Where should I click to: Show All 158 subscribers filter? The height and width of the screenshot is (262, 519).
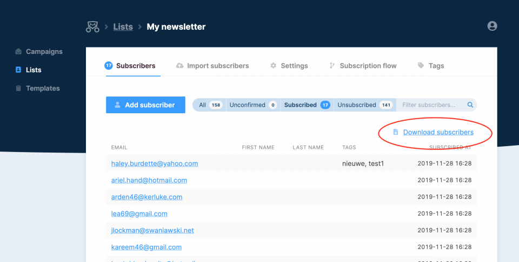210,105
